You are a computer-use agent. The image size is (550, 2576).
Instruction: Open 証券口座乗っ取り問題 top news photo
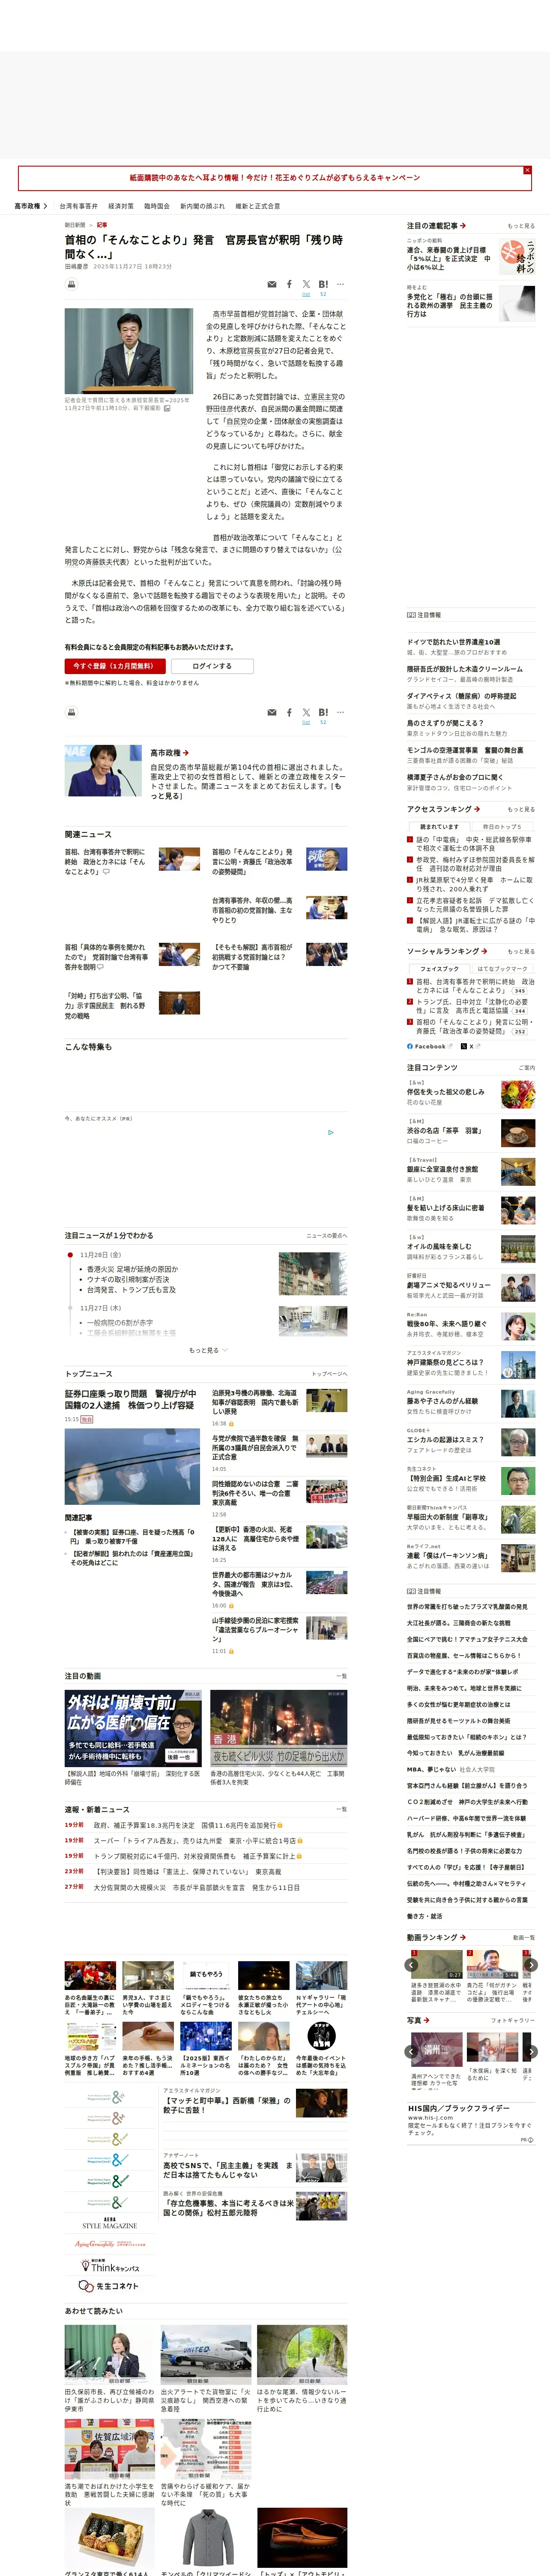pyautogui.click(x=132, y=1466)
